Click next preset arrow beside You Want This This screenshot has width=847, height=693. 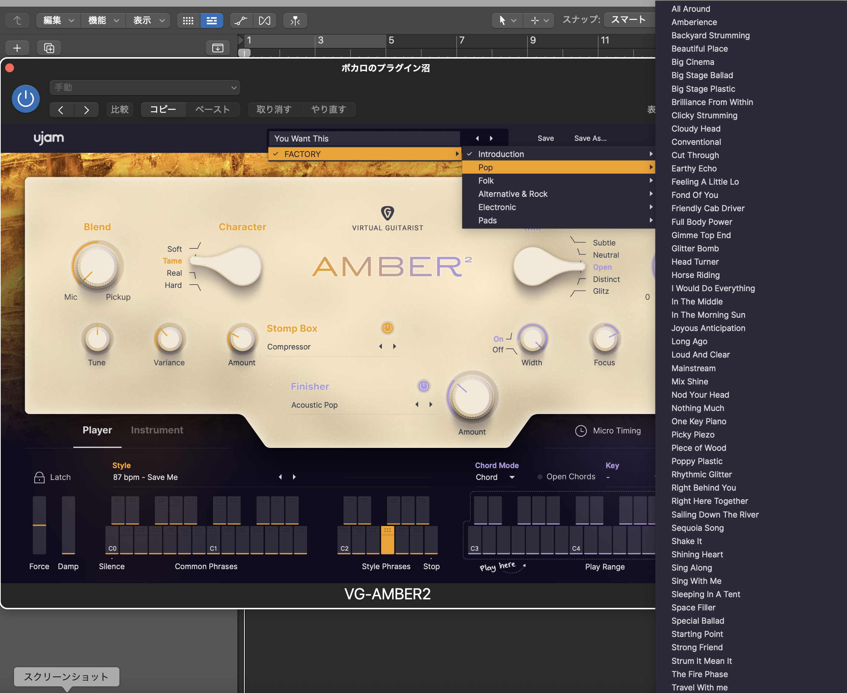[491, 138]
